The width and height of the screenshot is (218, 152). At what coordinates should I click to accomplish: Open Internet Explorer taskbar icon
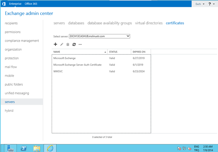tap(50, 148)
